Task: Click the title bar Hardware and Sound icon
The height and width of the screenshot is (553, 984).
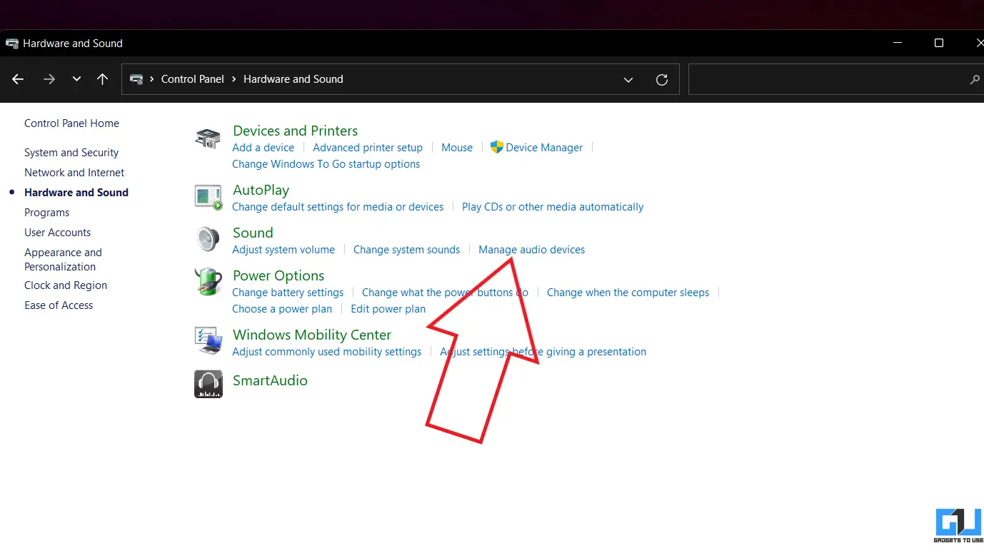Action: [12, 44]
